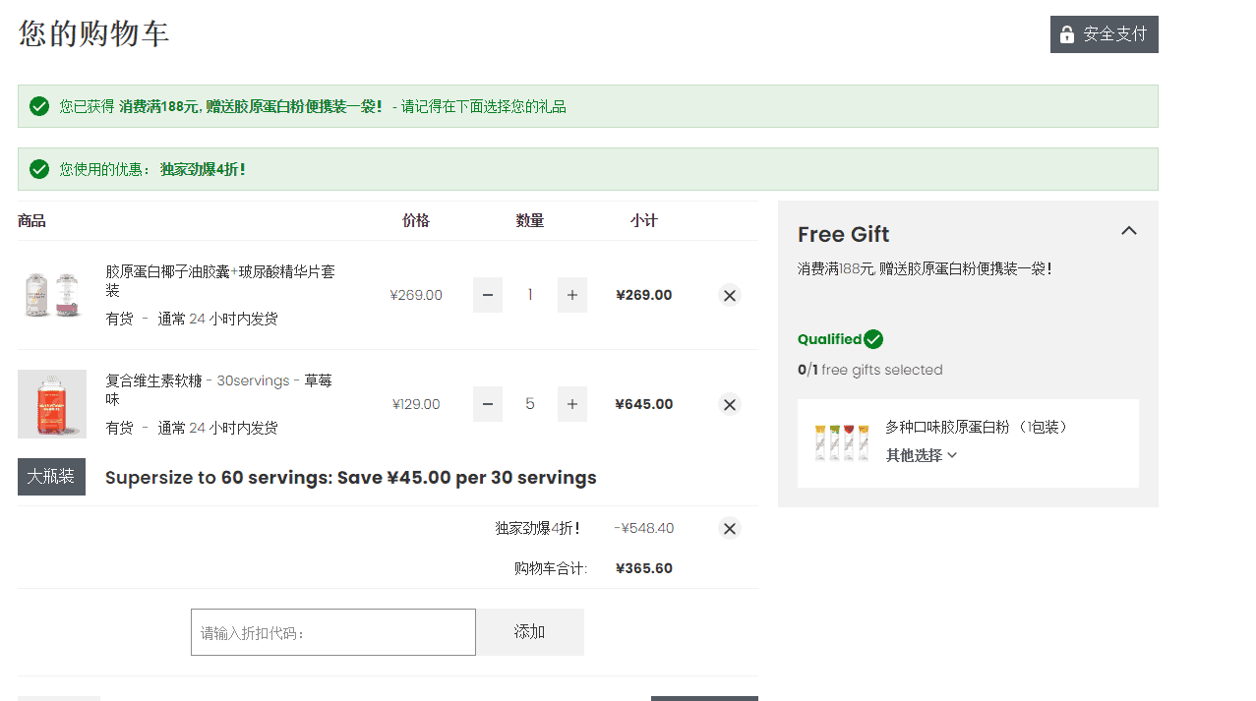Click the 多种口味胶原蛋白粉 gift thumbnail
Viewport: 1256px width, 701px height.
[x=842, y=442]
